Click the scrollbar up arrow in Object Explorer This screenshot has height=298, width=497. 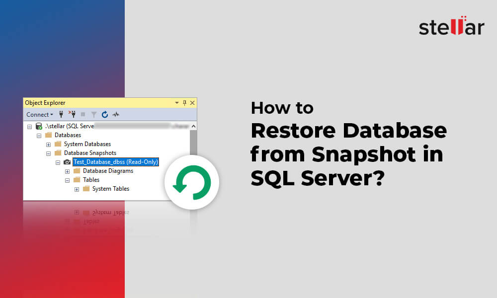point(193,126)
